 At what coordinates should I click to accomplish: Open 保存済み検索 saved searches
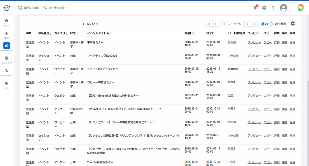click(54, 8)
